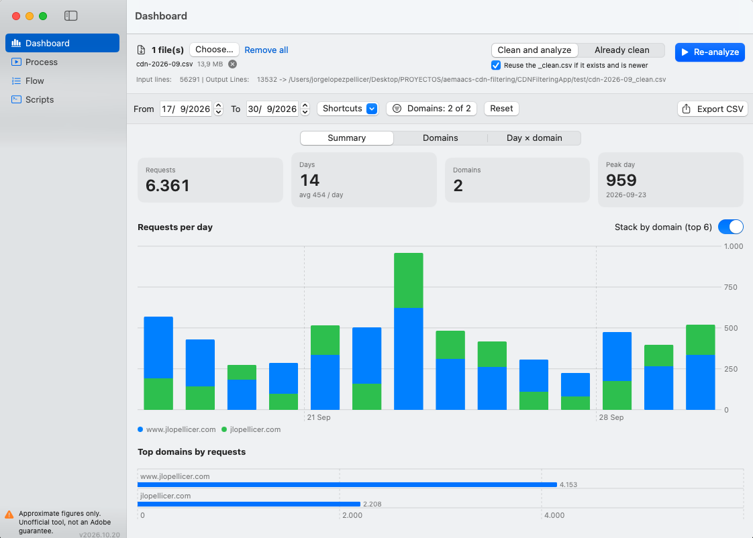
Task: Toggle Reuse the _clean.csv checkbox
Action: click(x=496, y=65)
